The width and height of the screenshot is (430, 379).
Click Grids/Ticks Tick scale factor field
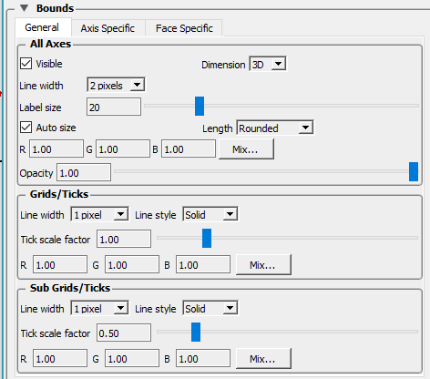pyautogui.click(x=124, y=239)
